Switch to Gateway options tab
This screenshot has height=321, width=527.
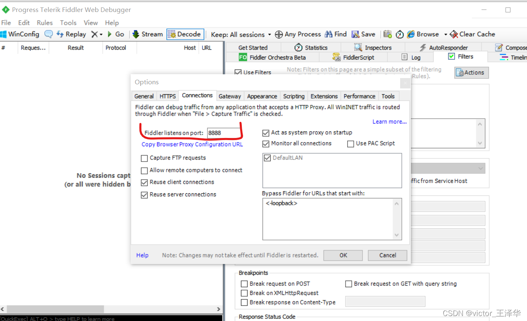click(x=230, y=96)
